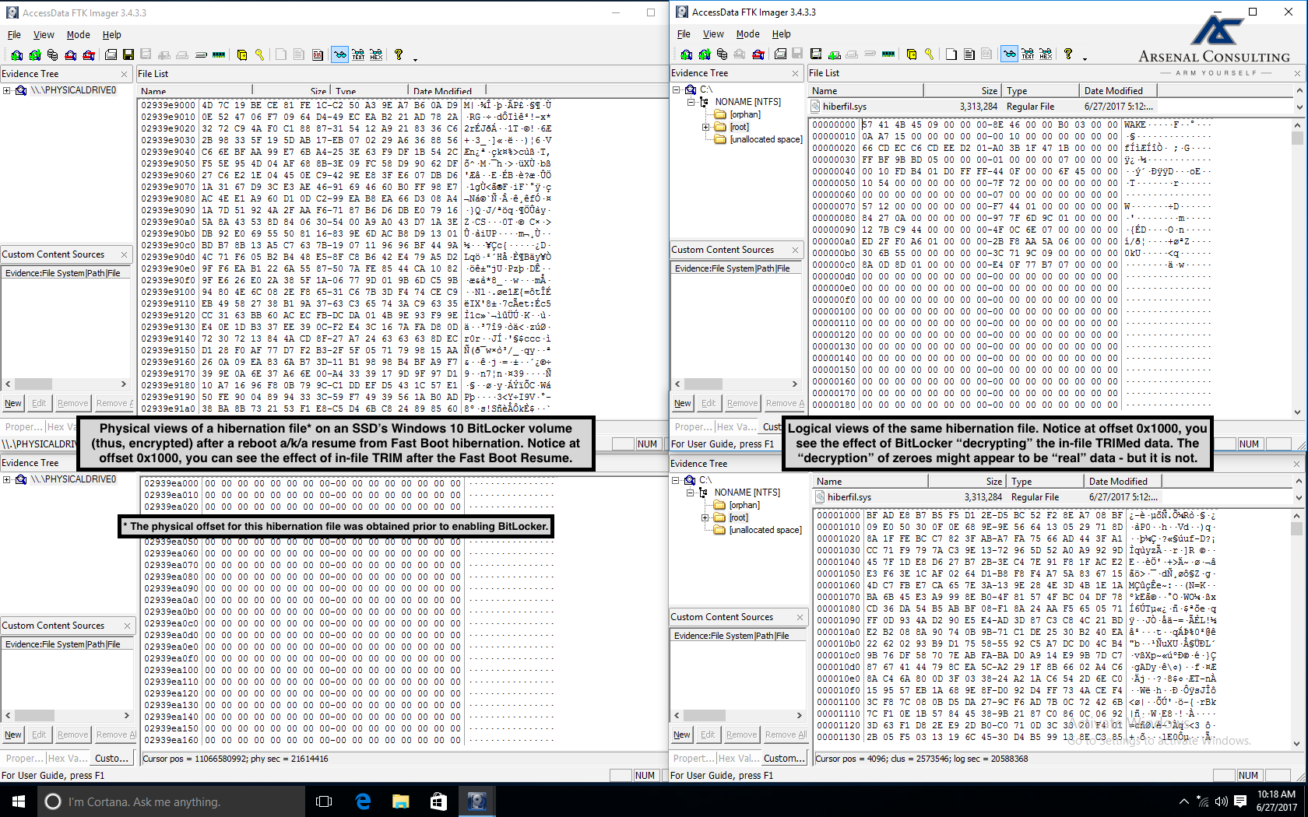Expand PHYSICALDRIVE0 node in top-left Evidence Tree
The width and height of the screenshot is (1308, 817).
coord(7,90)
